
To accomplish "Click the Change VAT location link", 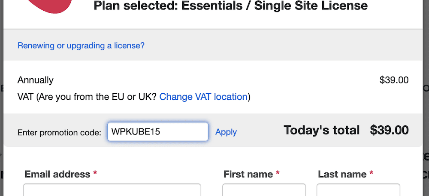I will 203,97.
